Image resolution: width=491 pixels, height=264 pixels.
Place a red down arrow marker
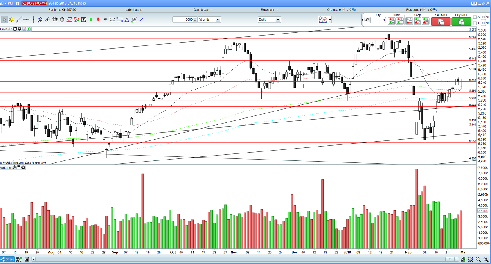pos(98,20)
